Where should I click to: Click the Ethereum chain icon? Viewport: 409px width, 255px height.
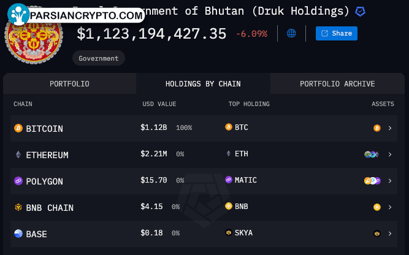point(18,155)
